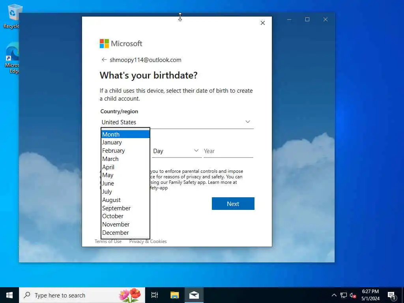The width and height of the screenshot is (404, 303).
Task: Select the highlighted Month placeholder option
Action: pos(125,134)
